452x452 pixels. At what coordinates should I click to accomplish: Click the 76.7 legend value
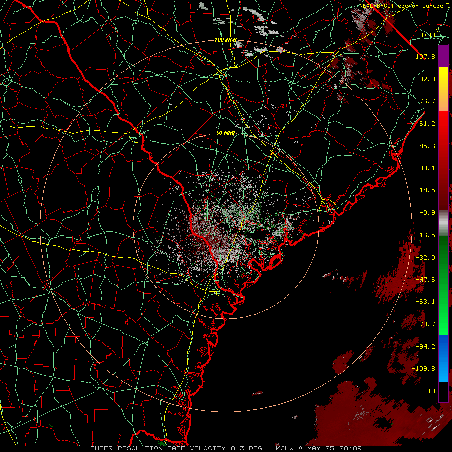pos(427,101)
